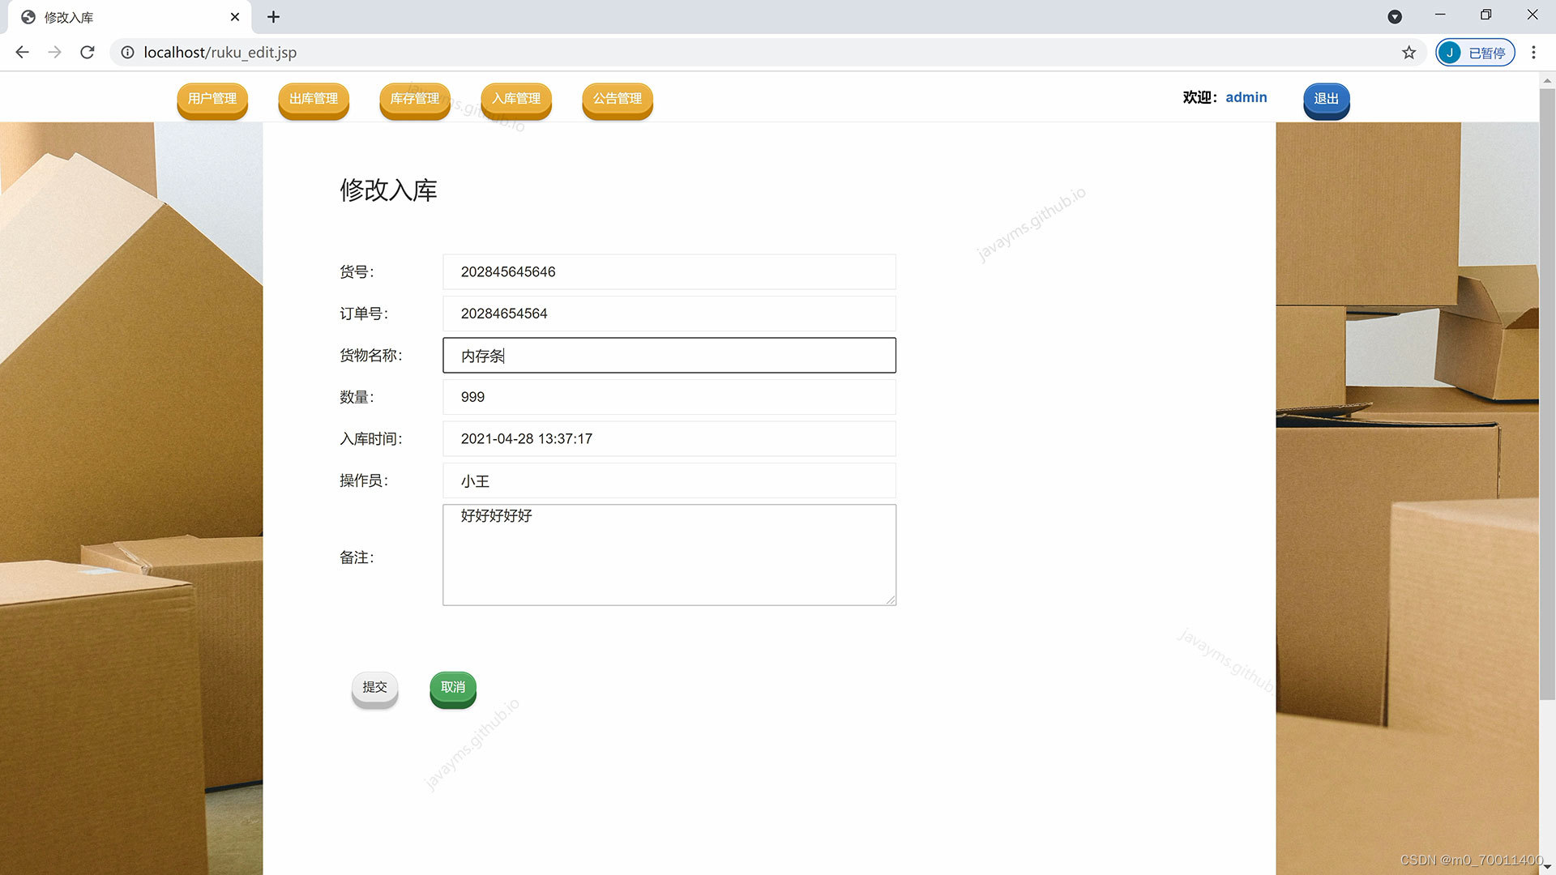Submit the form with 提交 button
Viewport: 1556px width, 875px height.
pos(374,687)
